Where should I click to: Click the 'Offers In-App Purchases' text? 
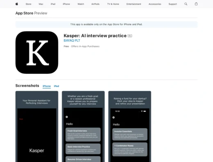[85, 47]
